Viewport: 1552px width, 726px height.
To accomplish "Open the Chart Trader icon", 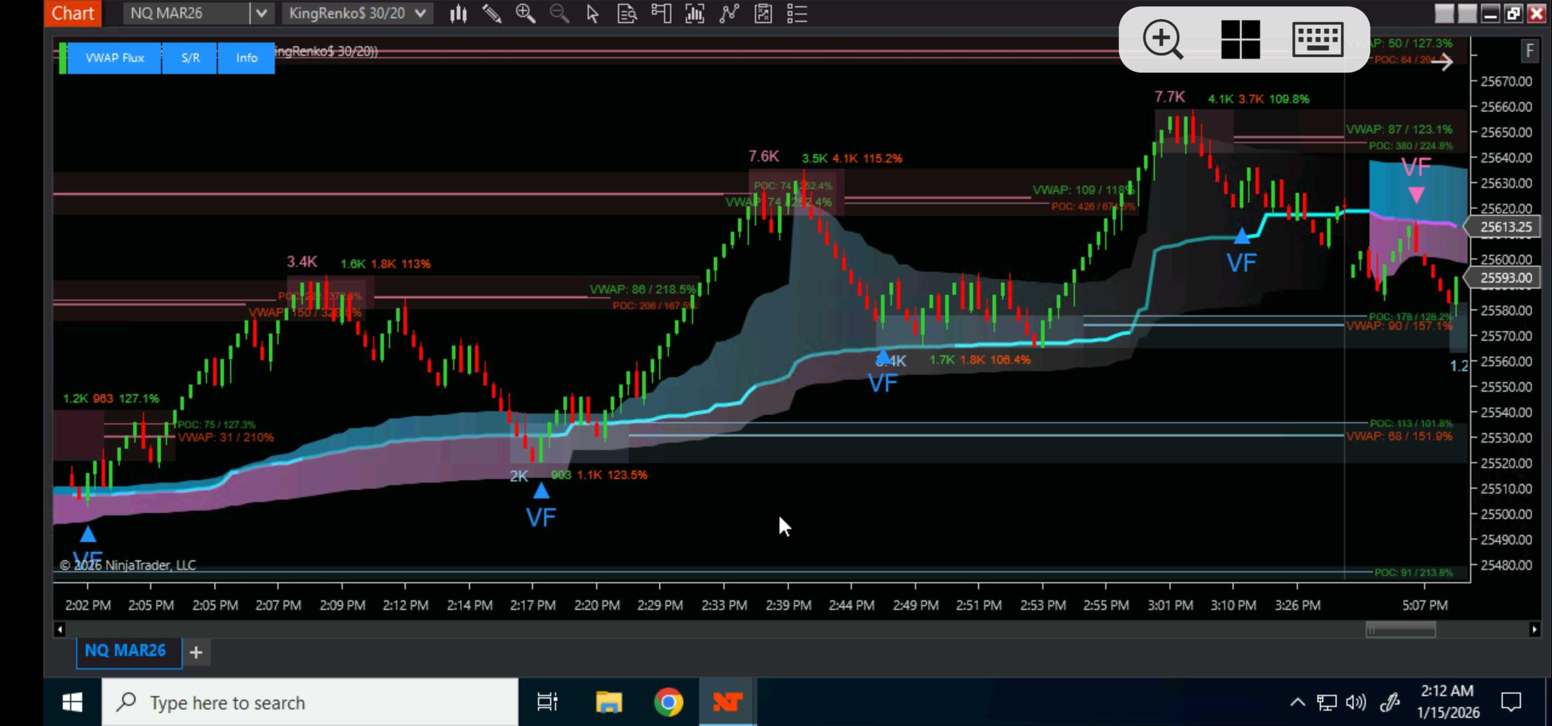I will click(x=661, y=13).
